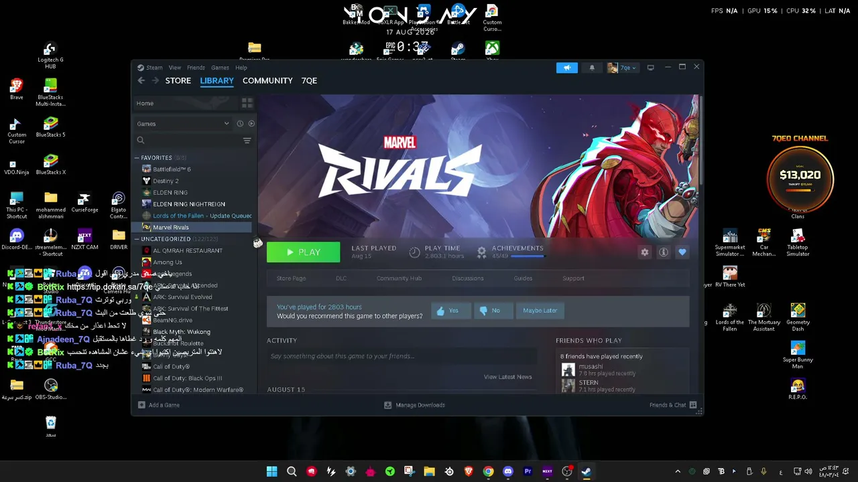
Task: Switch to the Store tab
Action: (178, 80)
